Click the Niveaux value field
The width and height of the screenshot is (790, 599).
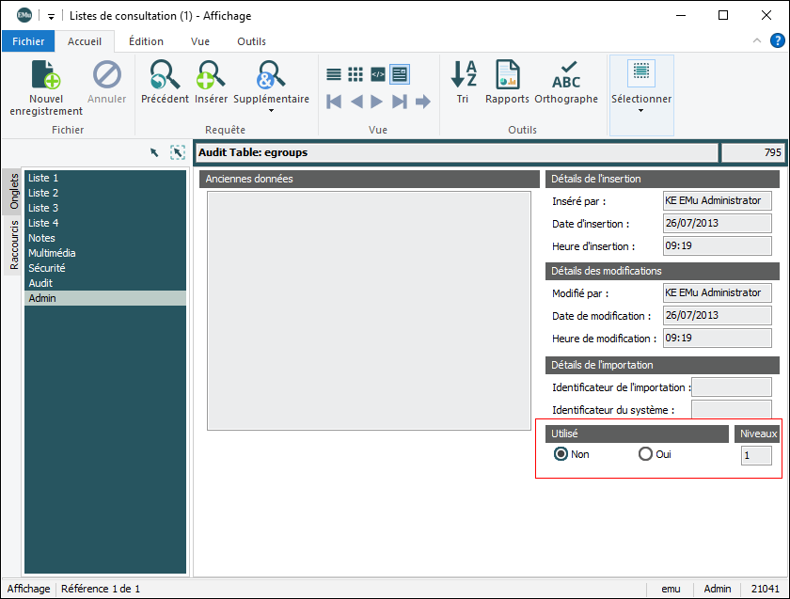(x=756, y=455)
